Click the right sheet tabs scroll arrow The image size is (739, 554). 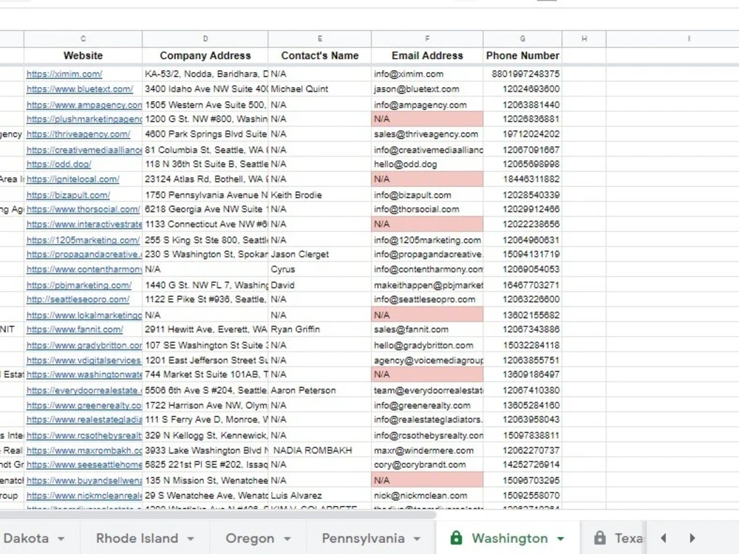[x=692, y=538]
